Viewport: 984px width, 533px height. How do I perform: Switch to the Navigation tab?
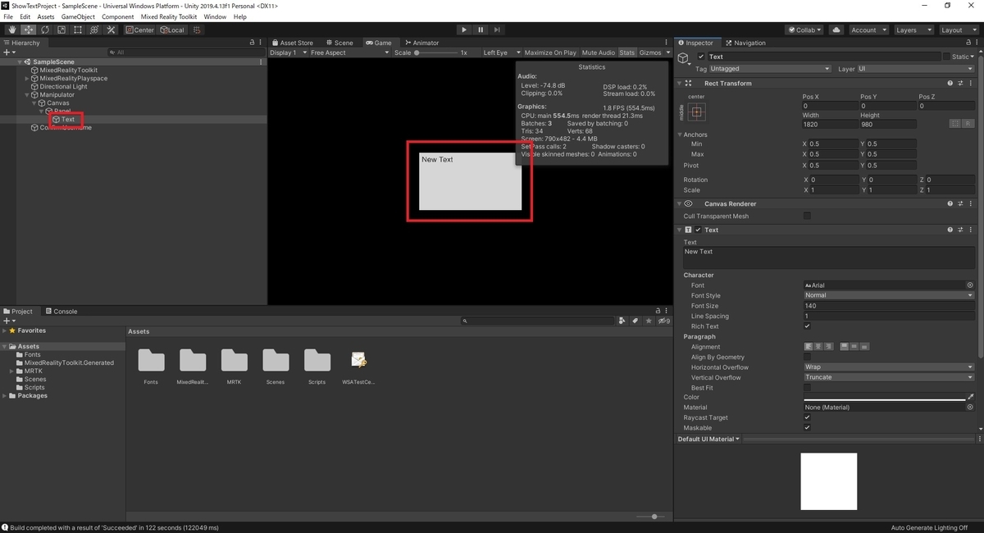click(745, 43)
